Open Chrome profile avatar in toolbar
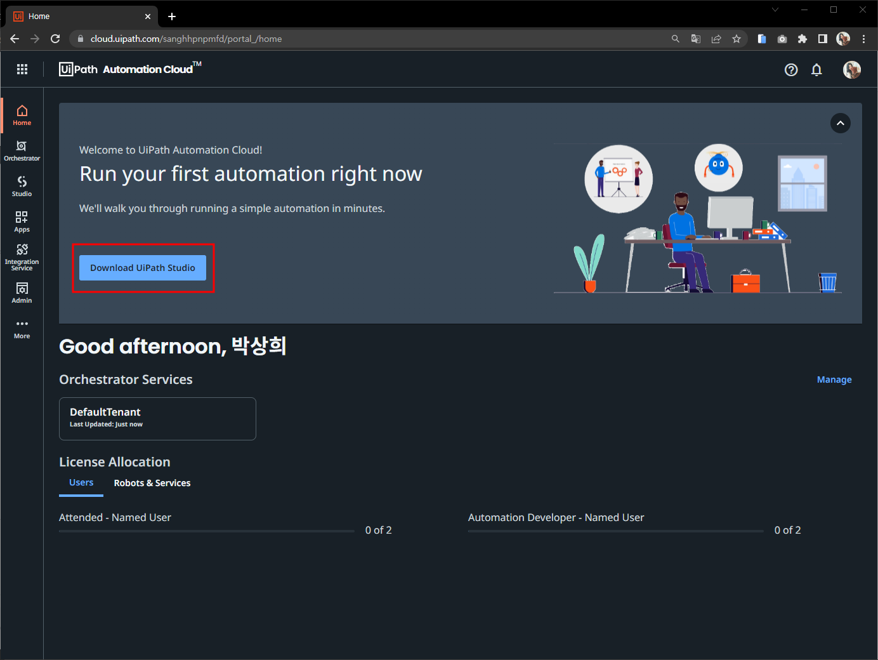The height and width of the screenshot is (660, 878). 843,39
